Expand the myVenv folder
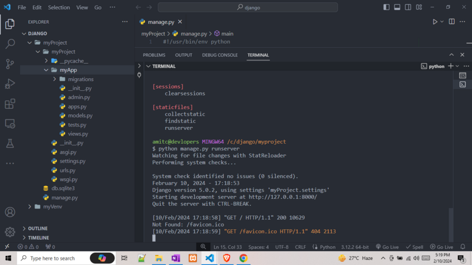This screenshot has height=265, width=472. click(52, 207)
